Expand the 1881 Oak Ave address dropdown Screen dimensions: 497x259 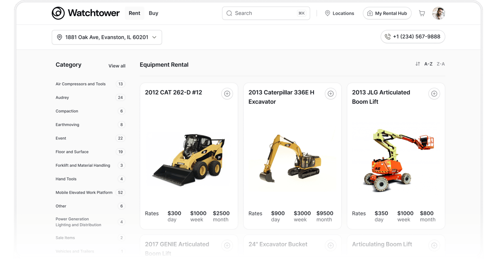[x=107, y=37]
